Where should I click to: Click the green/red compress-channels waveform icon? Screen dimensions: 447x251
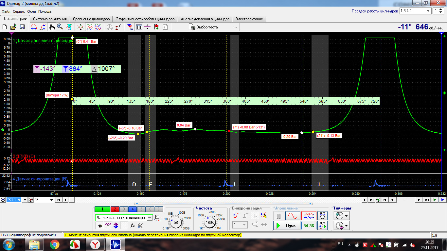coord(80,27)
